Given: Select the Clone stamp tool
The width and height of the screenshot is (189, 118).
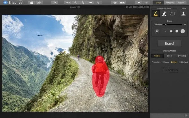Looking at the screenshot, I should (183, 14).
